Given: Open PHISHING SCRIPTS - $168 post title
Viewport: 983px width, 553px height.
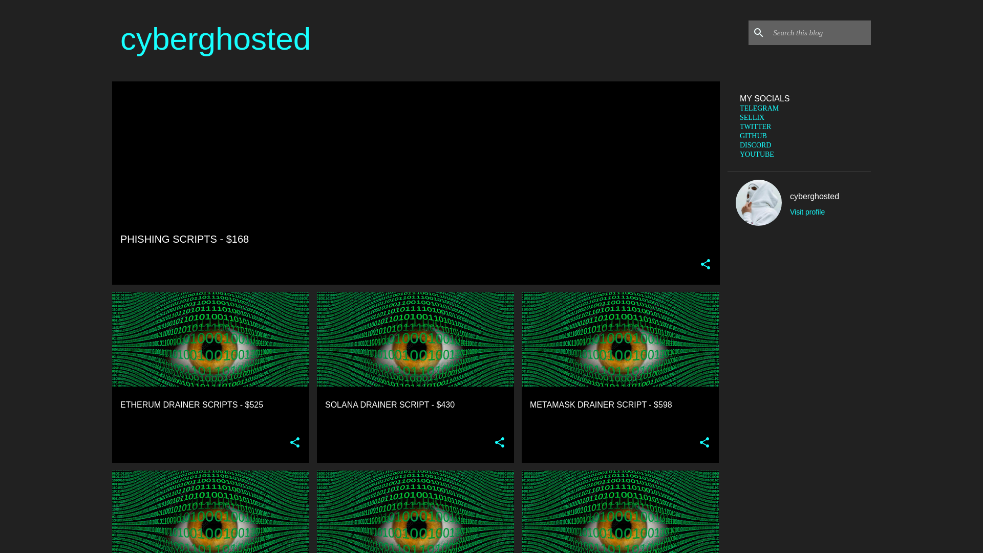Looking at the screenshot, I should coord(184,239).
